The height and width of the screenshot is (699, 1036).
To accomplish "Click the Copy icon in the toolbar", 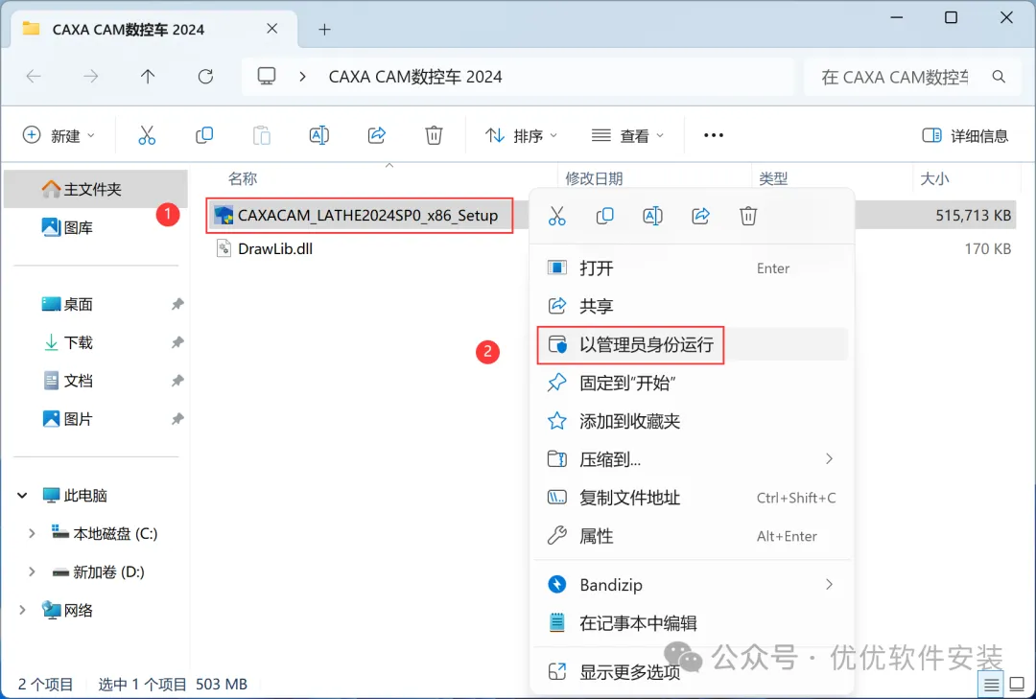I will (x=204, y=135).
